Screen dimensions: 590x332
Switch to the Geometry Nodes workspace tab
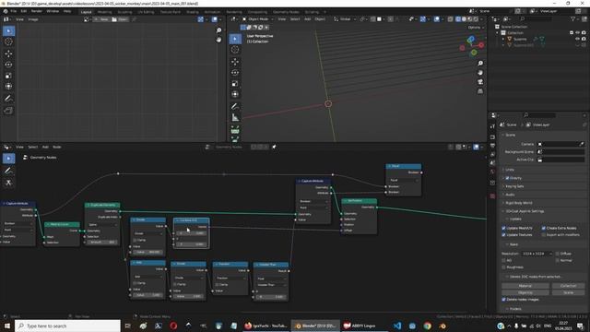[286, 12]
